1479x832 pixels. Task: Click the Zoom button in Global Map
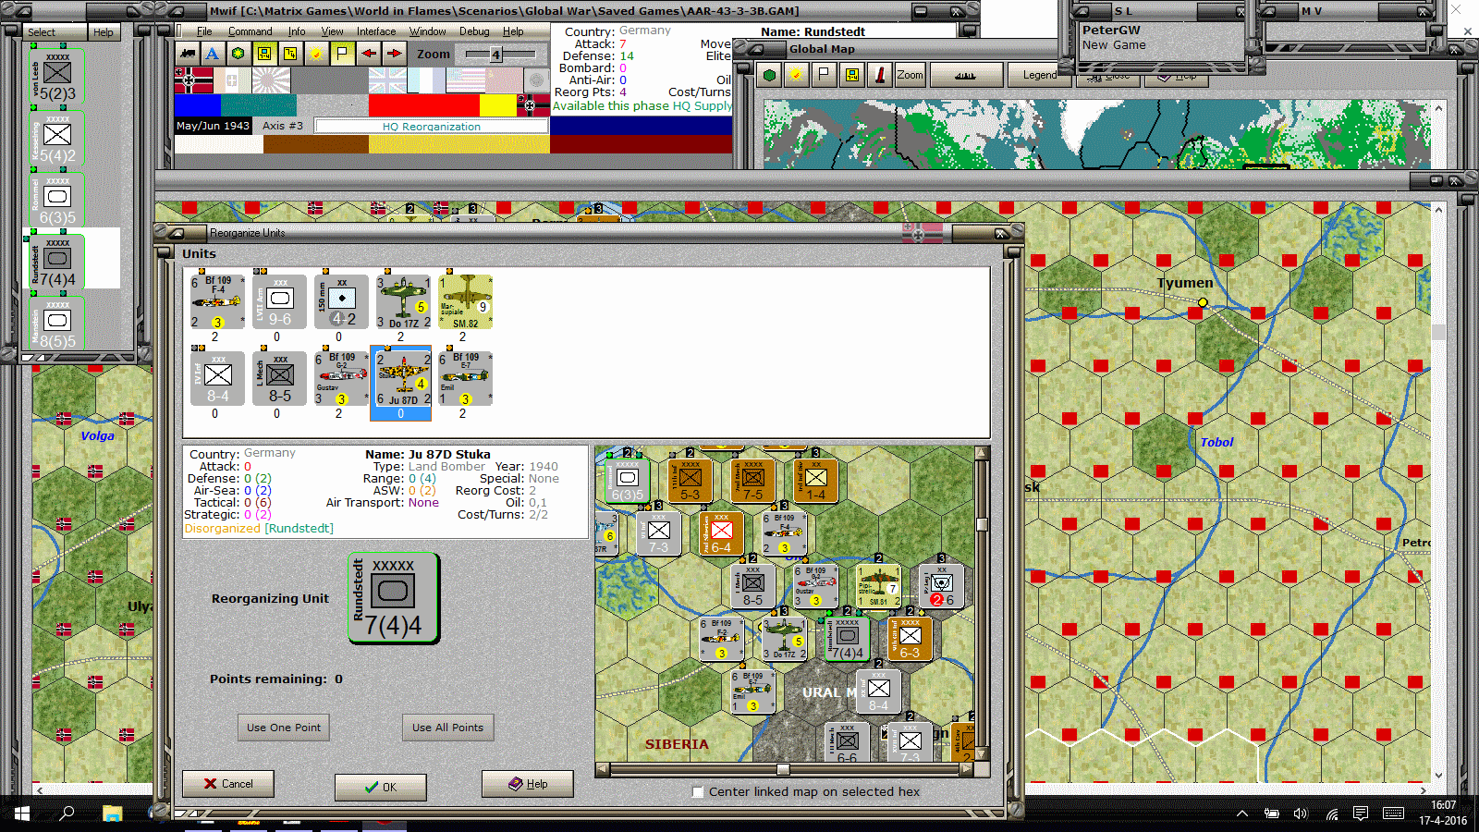pyautogui.click(x=910, y=75)
